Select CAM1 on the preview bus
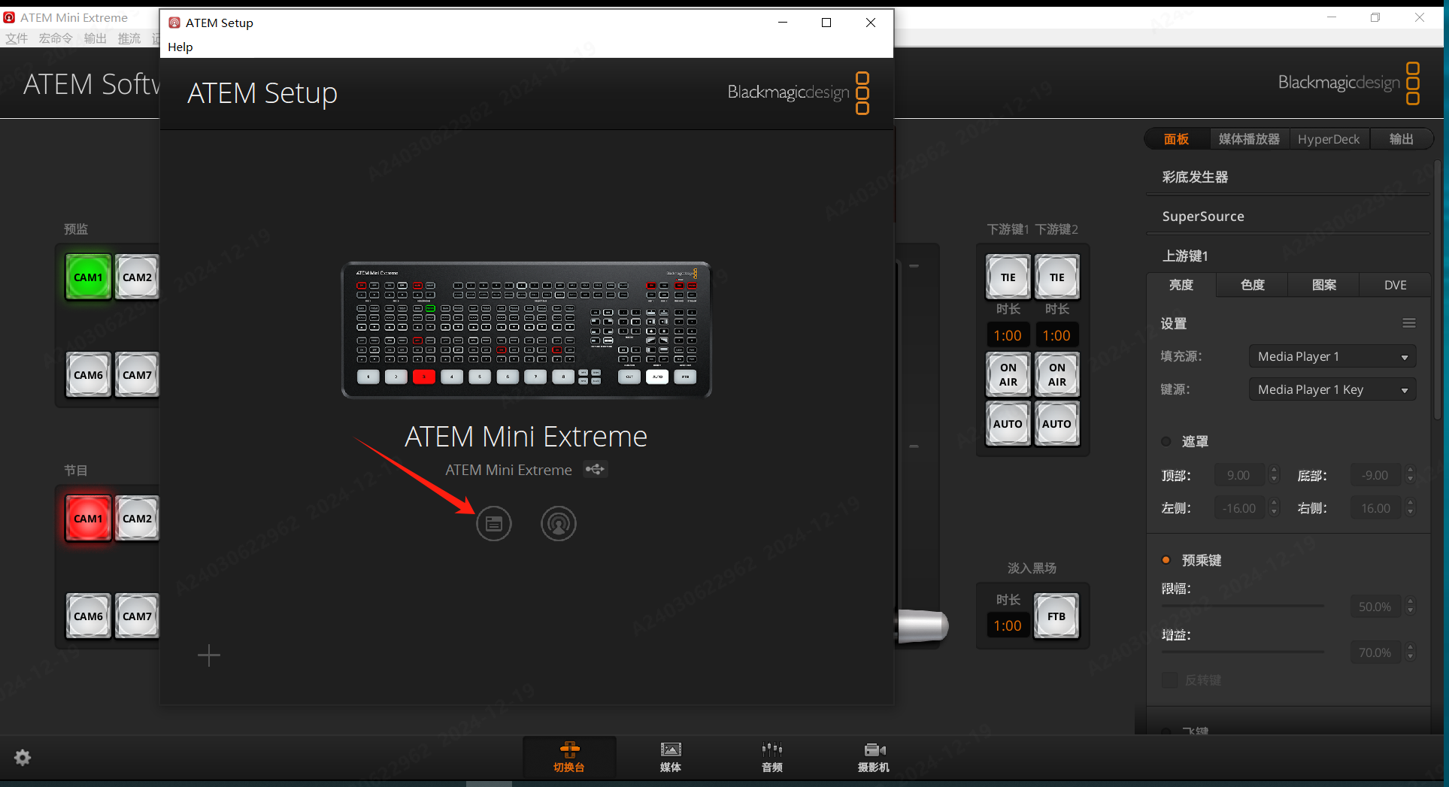The image size is (1449, 787). click(89, 277)
